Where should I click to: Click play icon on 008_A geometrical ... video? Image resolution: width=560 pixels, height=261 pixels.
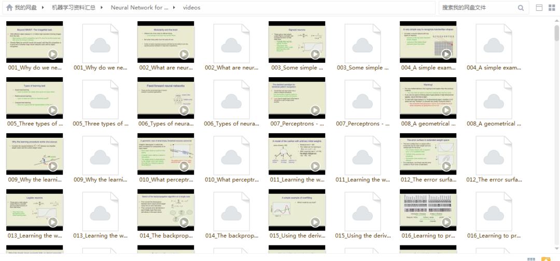[446, 110]
